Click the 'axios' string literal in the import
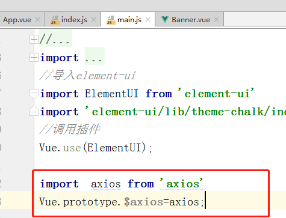 [x=181, y=183]
